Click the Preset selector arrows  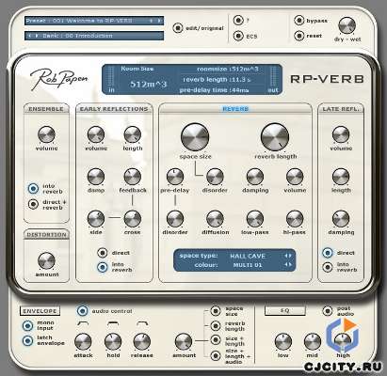click(155, 21)
